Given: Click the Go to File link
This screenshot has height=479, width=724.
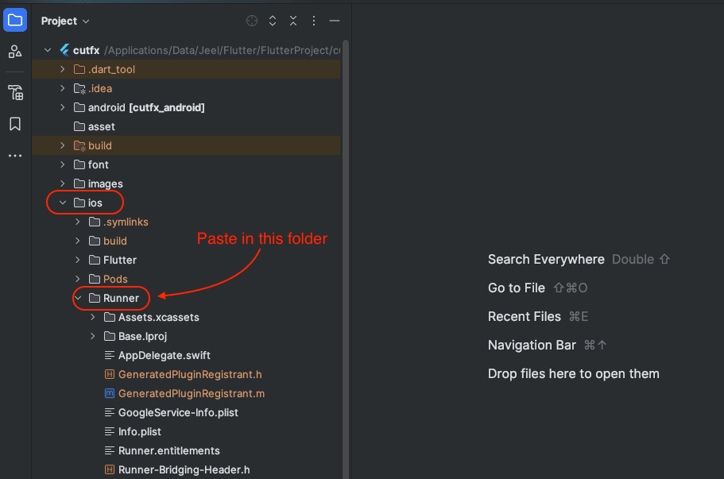Looking at the screenshot, I should pos(517,288).
